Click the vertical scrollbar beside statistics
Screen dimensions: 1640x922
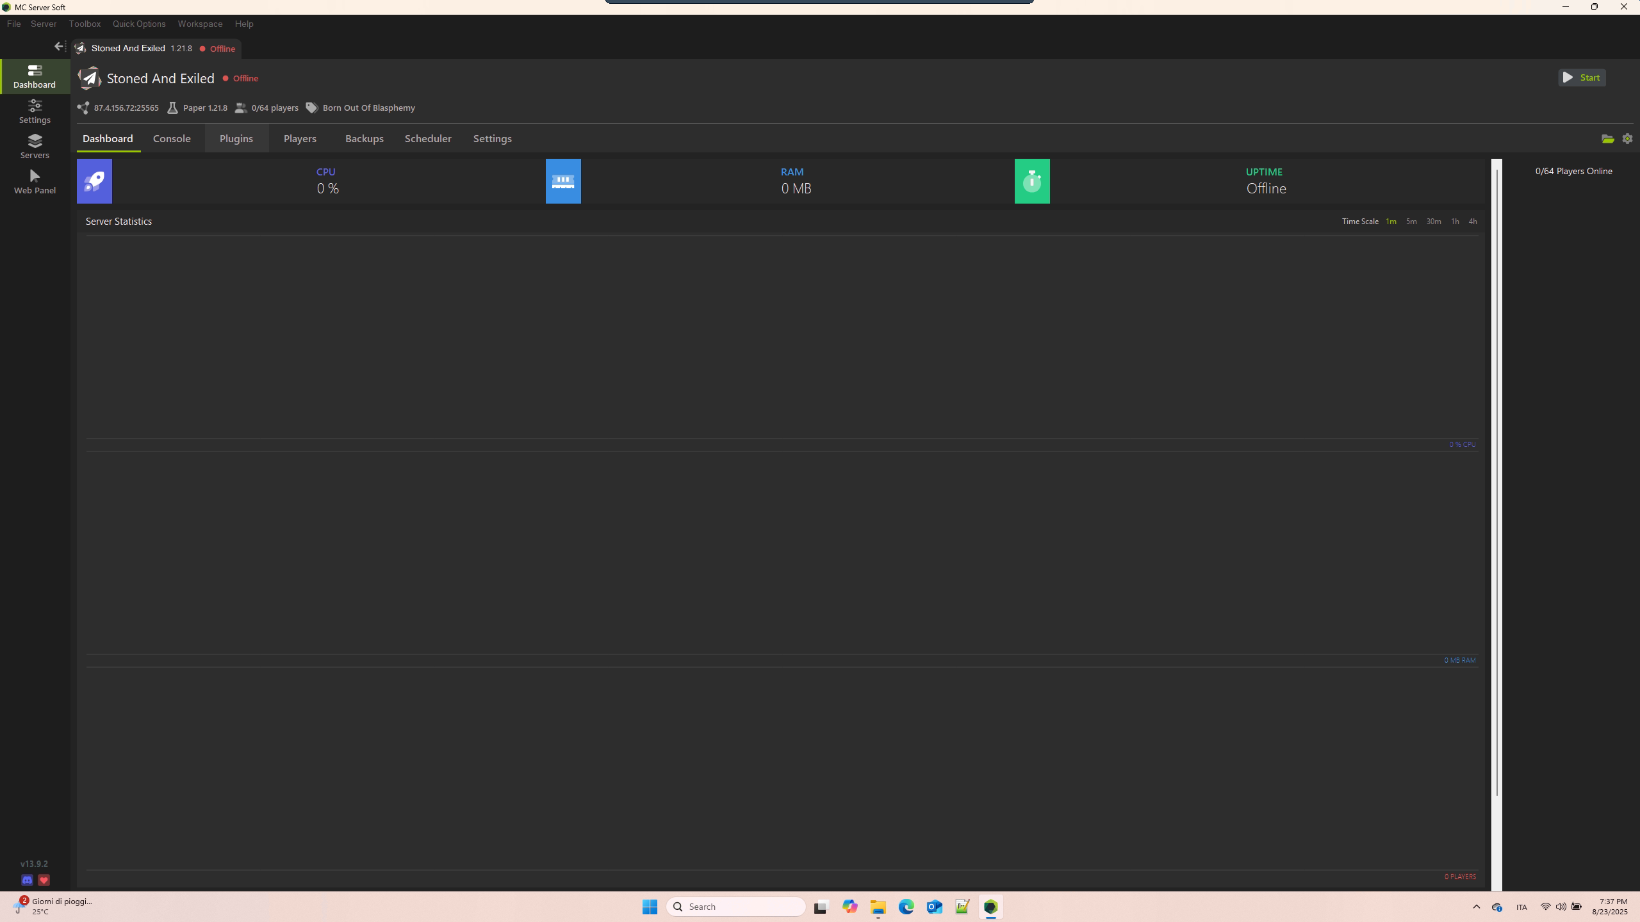[x=1496, y=480]
